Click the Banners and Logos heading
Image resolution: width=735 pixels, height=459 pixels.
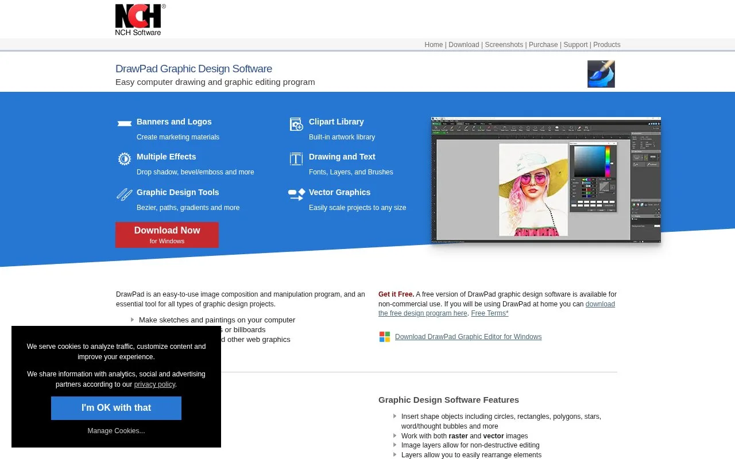(x=174, y=122)
